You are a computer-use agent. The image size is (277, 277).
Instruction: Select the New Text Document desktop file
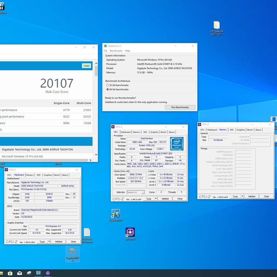tap(87, 235)
